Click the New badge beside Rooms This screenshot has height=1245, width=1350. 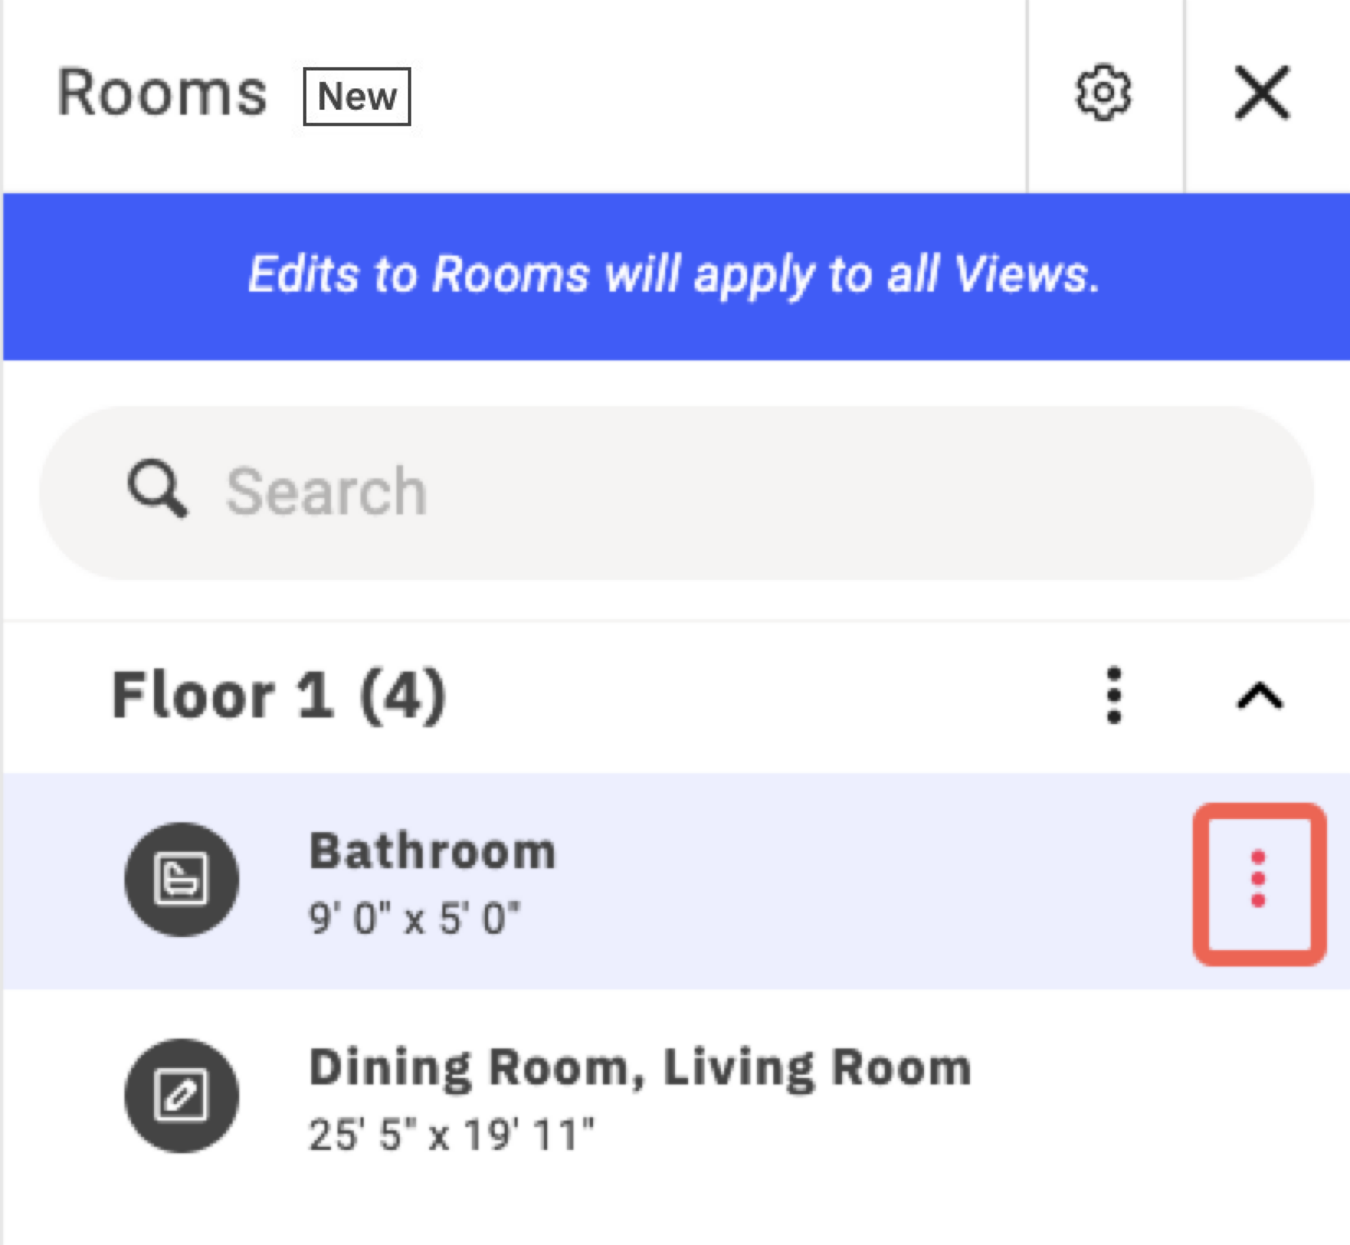pos(356,97)
